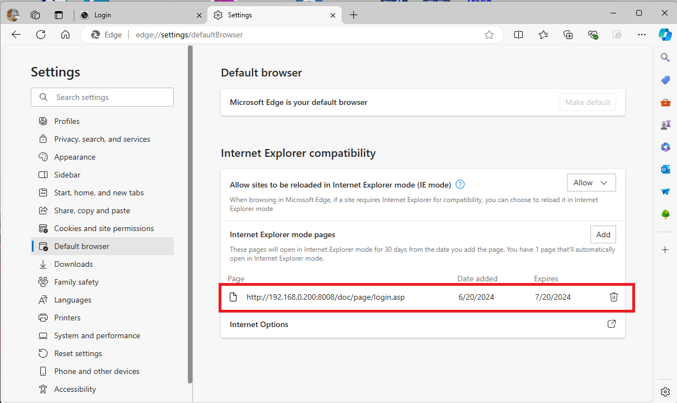This screenshot has height=403, width=677.
Task: Switch to the Login tab
Action: click(x=140, y=15)
